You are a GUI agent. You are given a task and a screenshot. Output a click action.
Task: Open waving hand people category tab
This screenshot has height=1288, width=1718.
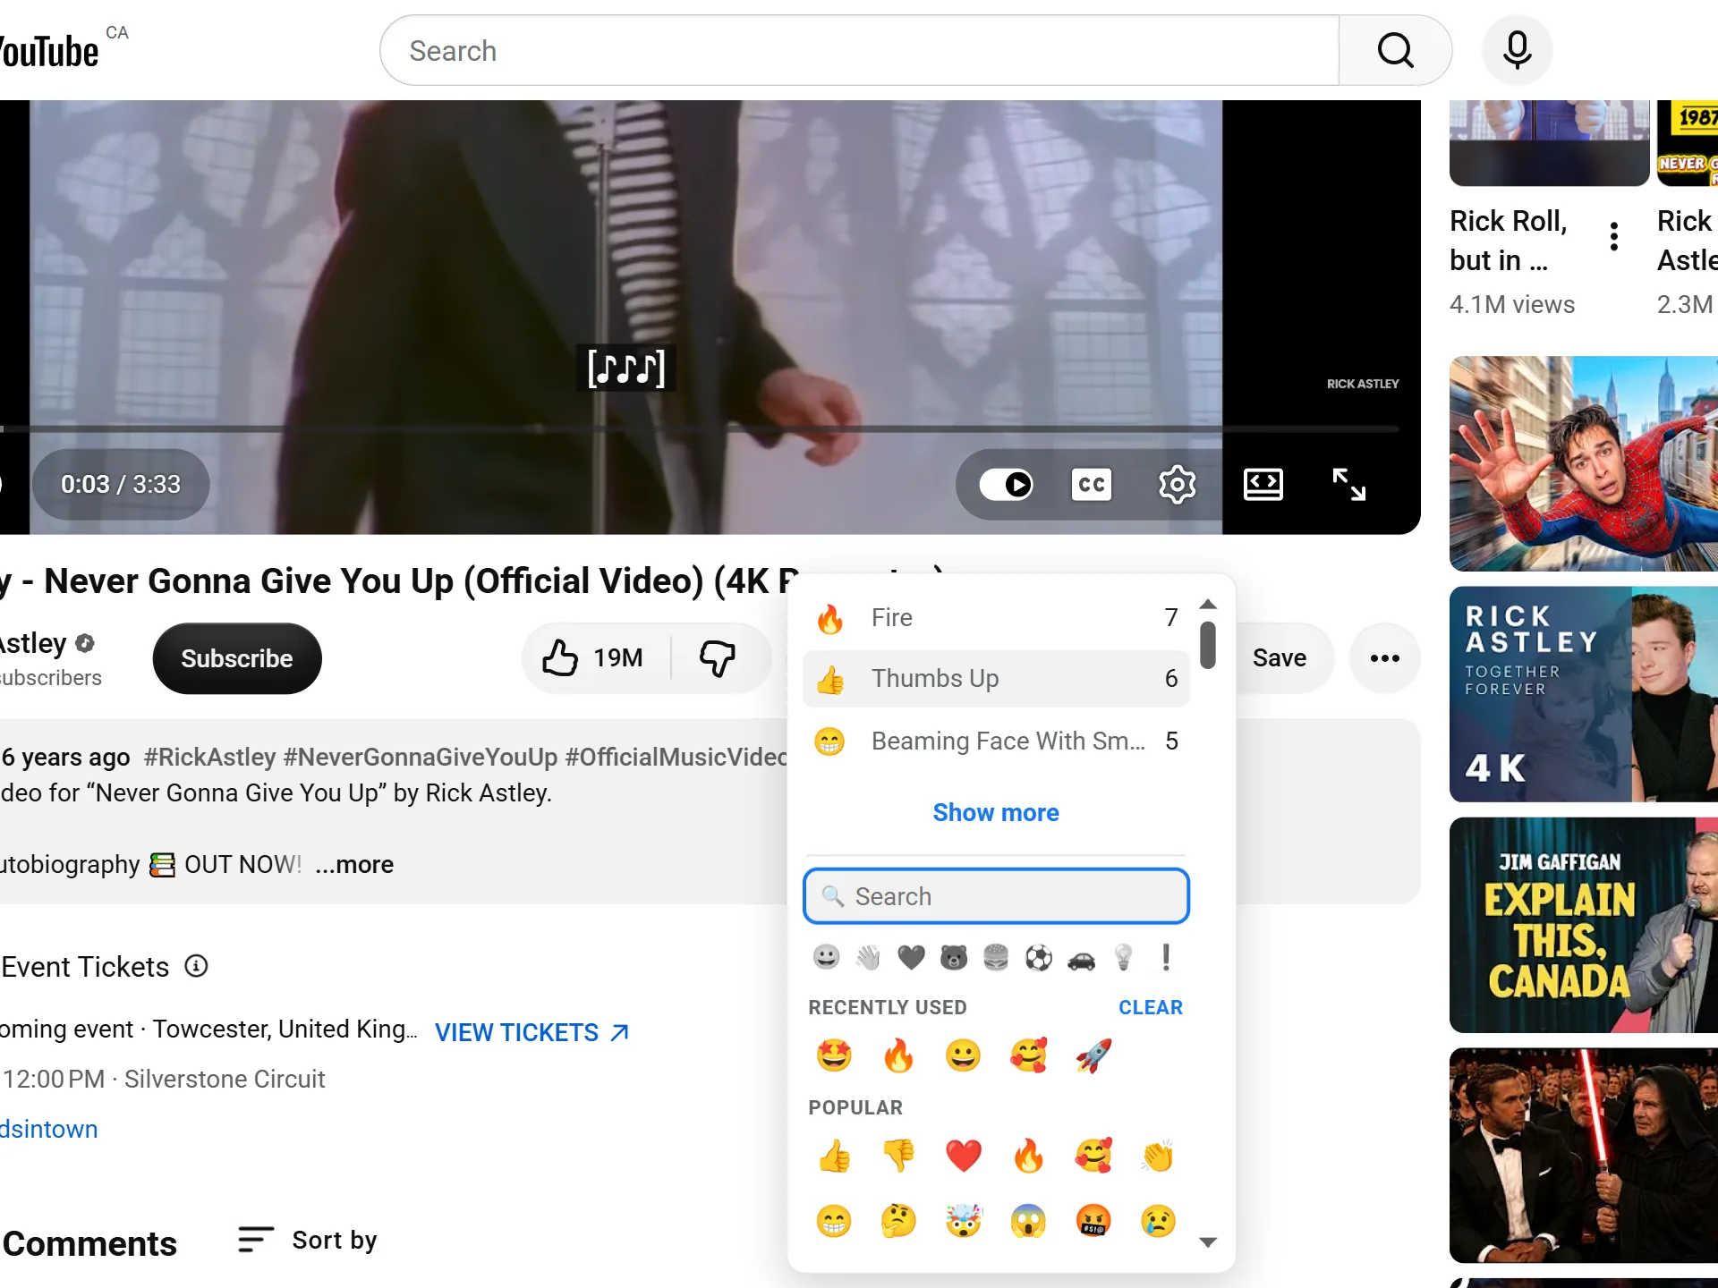coord(868,958)
